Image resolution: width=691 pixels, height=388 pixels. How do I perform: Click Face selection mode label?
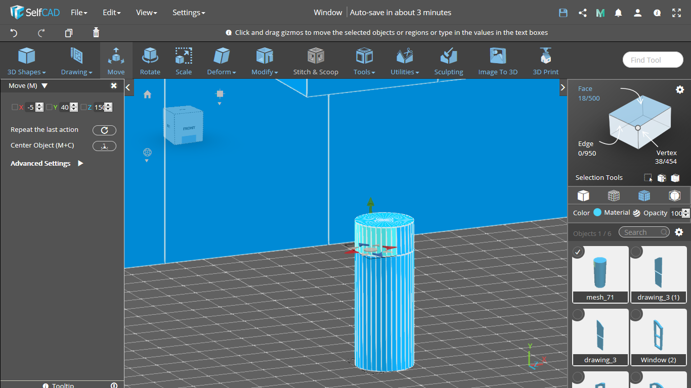585,88
